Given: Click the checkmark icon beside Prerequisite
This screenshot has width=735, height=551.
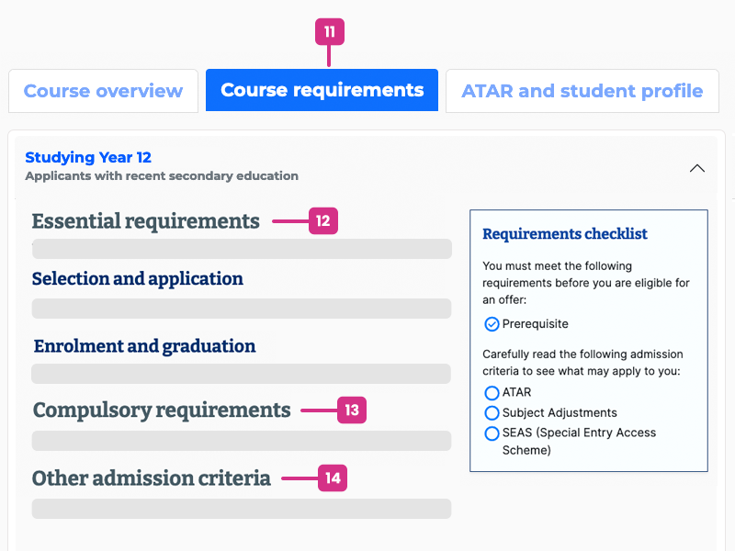Looking at the screenshot, I should coord(491,324).
